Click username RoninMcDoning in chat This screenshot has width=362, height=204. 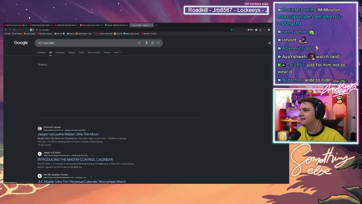click(299, 10)
